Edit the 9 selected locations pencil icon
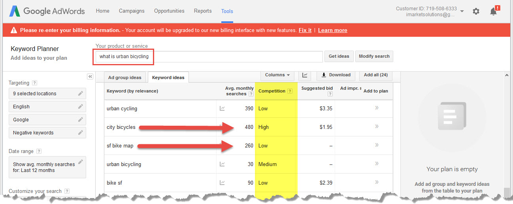The image size is (513, 204). point(81,94)
